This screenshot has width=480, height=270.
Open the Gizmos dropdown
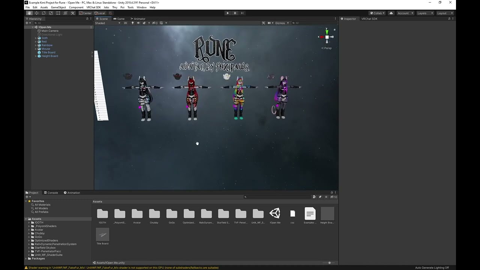(282, 23)
